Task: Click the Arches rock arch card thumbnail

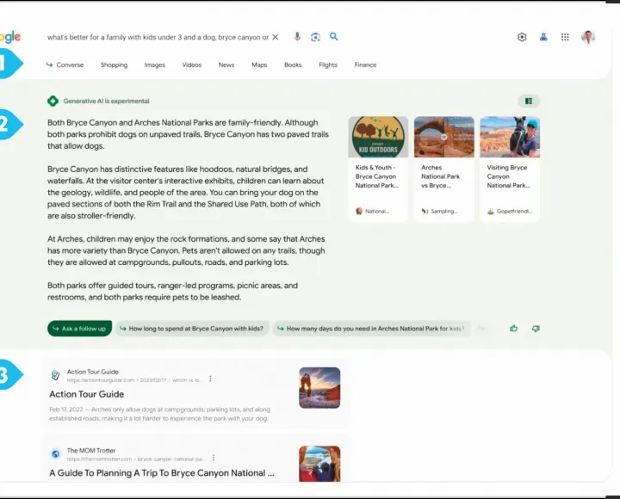Action: tap(444, 137)
